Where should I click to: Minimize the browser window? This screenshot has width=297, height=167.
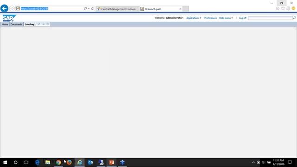(272, 3)
